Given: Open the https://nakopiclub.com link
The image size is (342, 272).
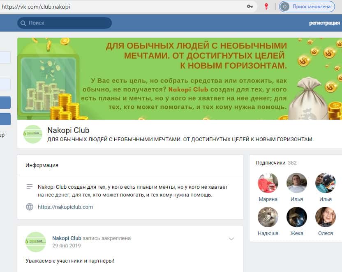Looking at the screenshot, I should click(x=65, y=207).
